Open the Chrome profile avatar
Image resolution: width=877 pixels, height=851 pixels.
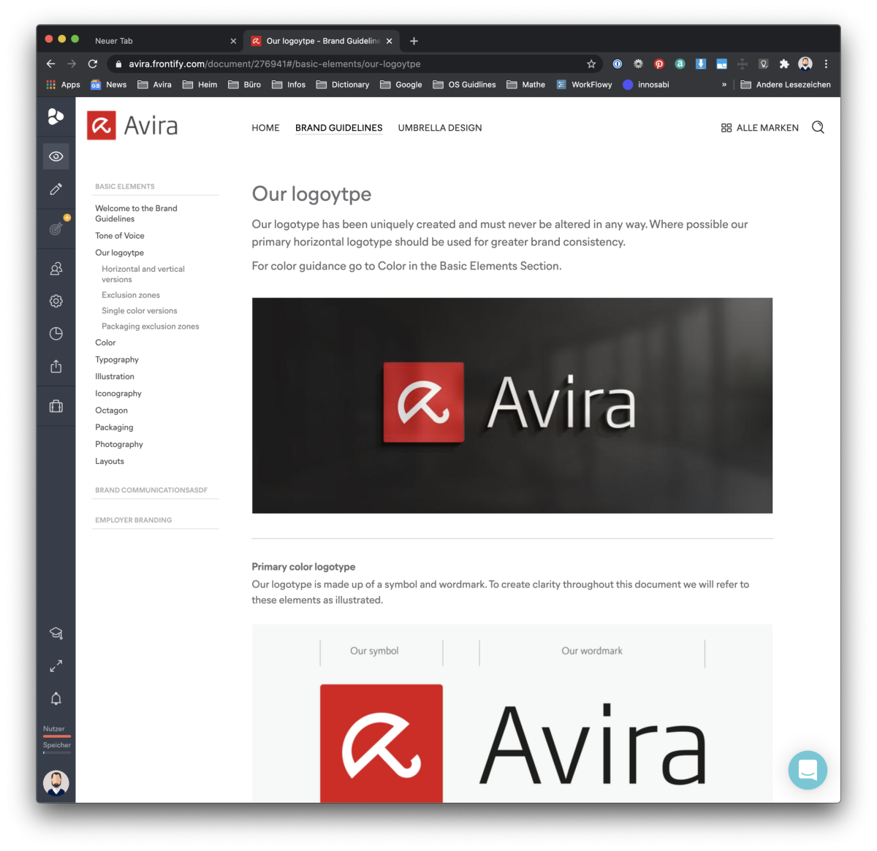tap(805, 64)
